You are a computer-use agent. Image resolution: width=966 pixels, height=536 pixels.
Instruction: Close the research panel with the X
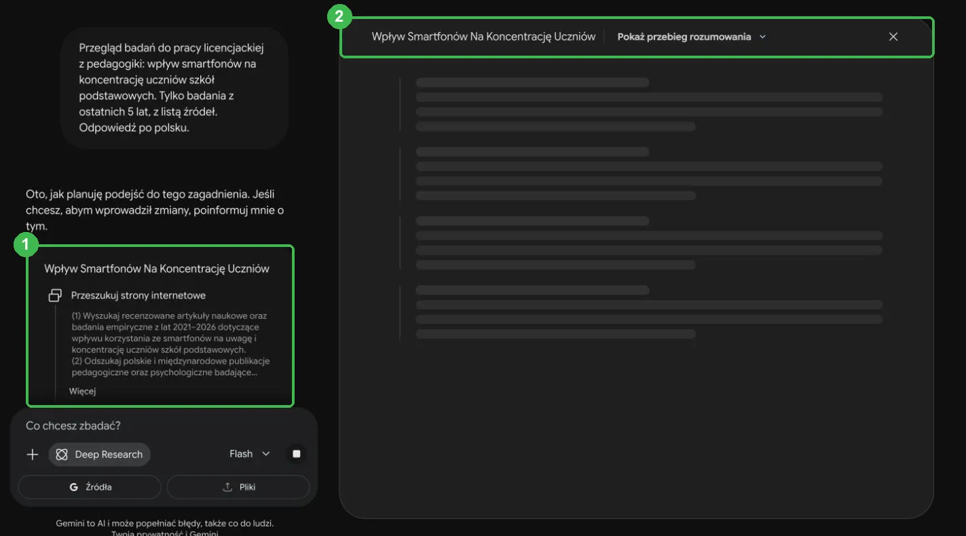[893, 37]
